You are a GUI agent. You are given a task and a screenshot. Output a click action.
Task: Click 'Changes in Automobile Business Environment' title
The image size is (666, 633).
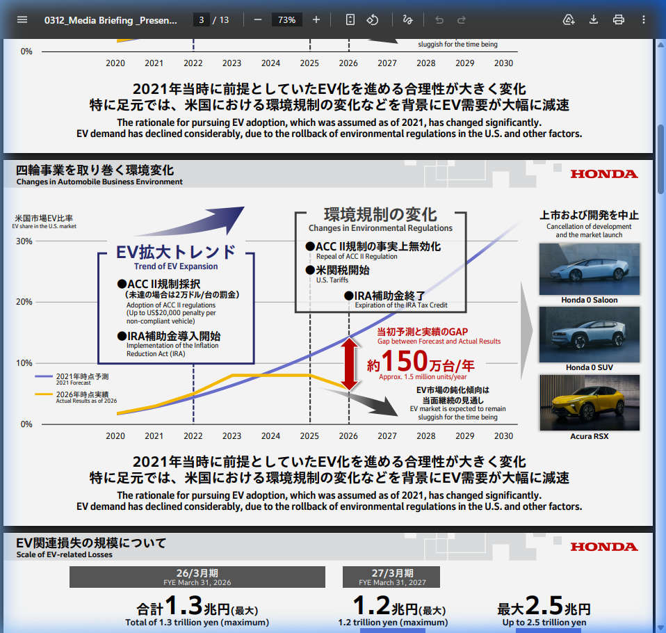coord(99,182)
